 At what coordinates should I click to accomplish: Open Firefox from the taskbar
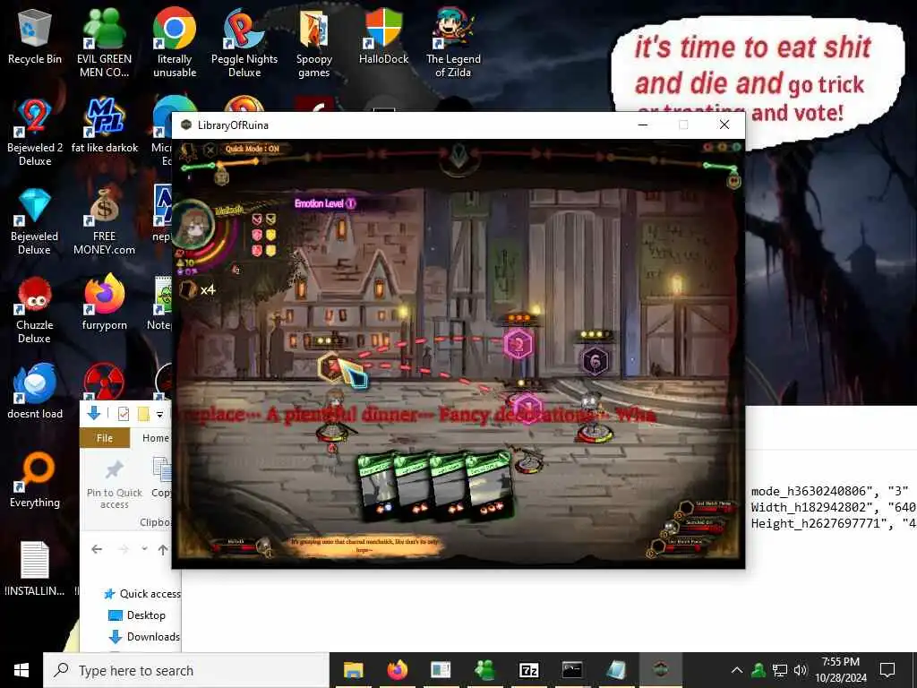[397, 670]
